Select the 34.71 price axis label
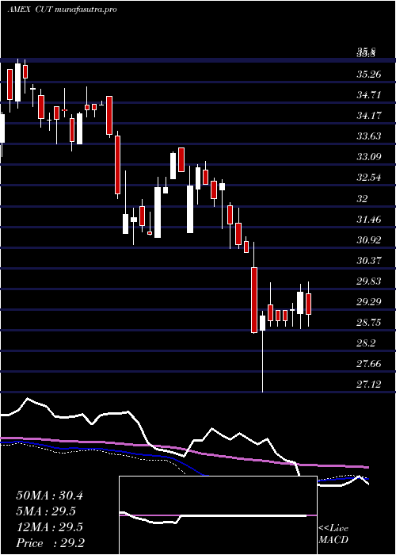Screen dimensions: 396x555 coord(368,95)
